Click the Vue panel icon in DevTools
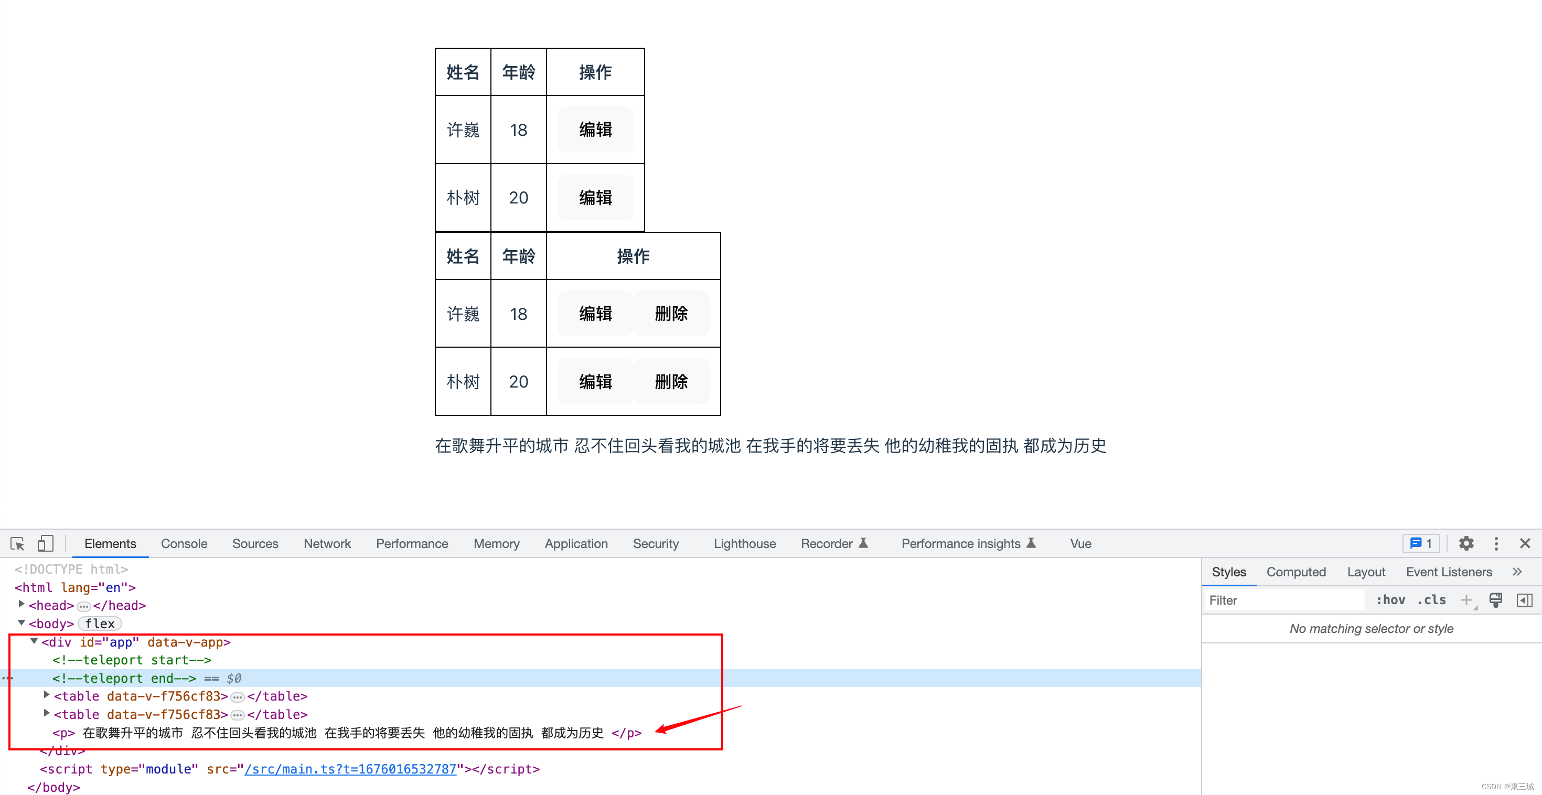The image size is (1542, 795). click(x=1081, y=544)
